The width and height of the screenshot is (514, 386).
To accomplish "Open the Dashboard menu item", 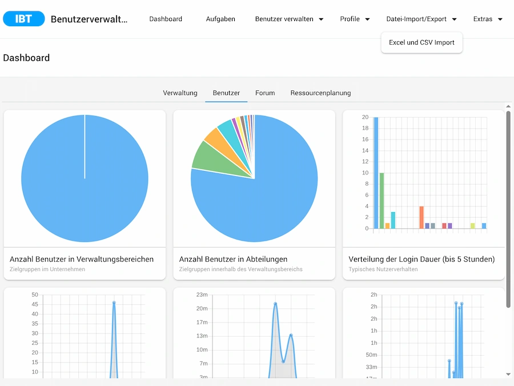I will click(166, 19).
